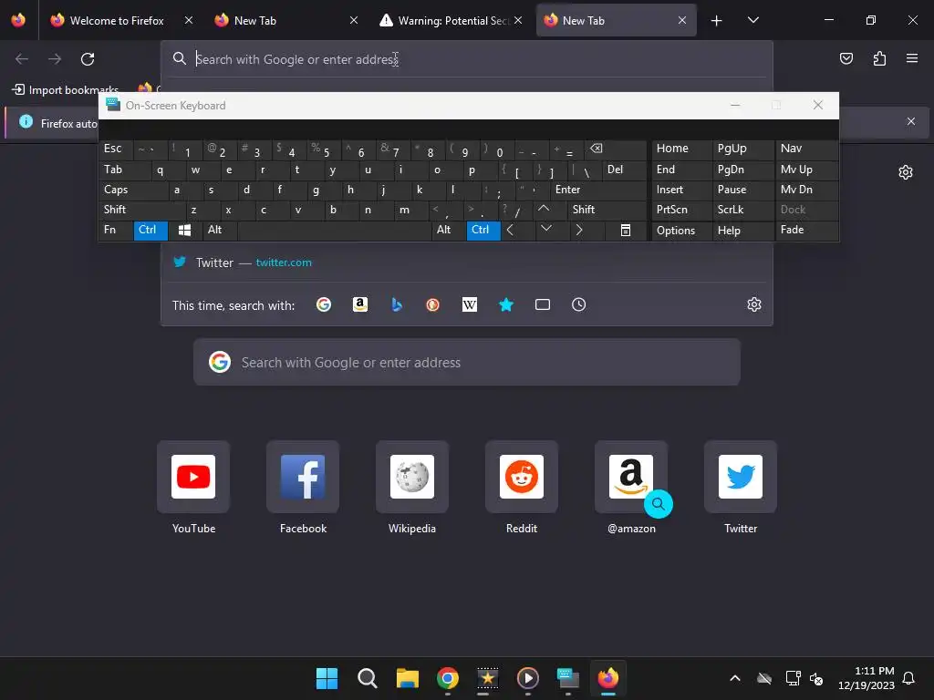Viewport: 934px width, 700px height.
Task: Search this time with DuckDuckGo icon
Action: click(433, 304)
